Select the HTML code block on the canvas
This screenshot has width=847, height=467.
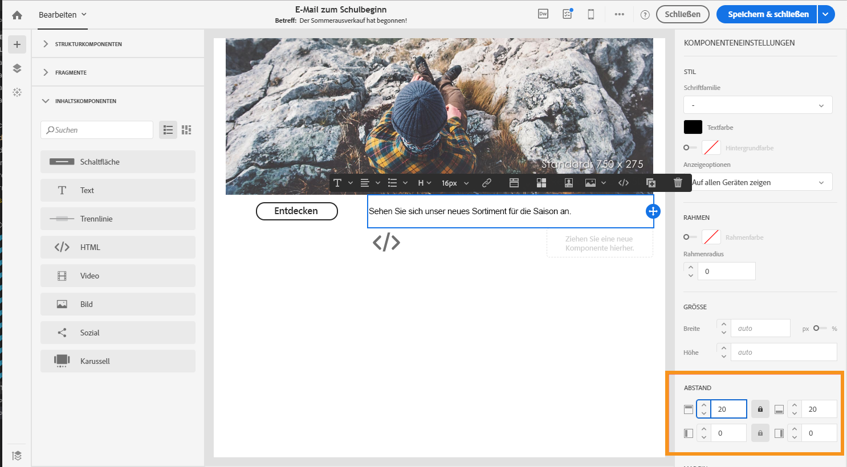coord(386,242)
